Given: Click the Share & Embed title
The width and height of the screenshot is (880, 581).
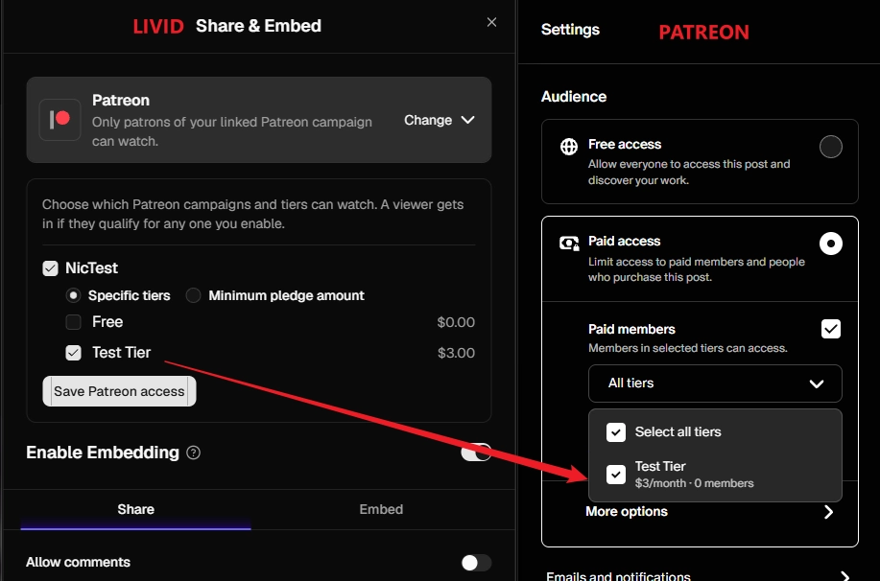Looking at the screenshot, I should tap(259, 26).
